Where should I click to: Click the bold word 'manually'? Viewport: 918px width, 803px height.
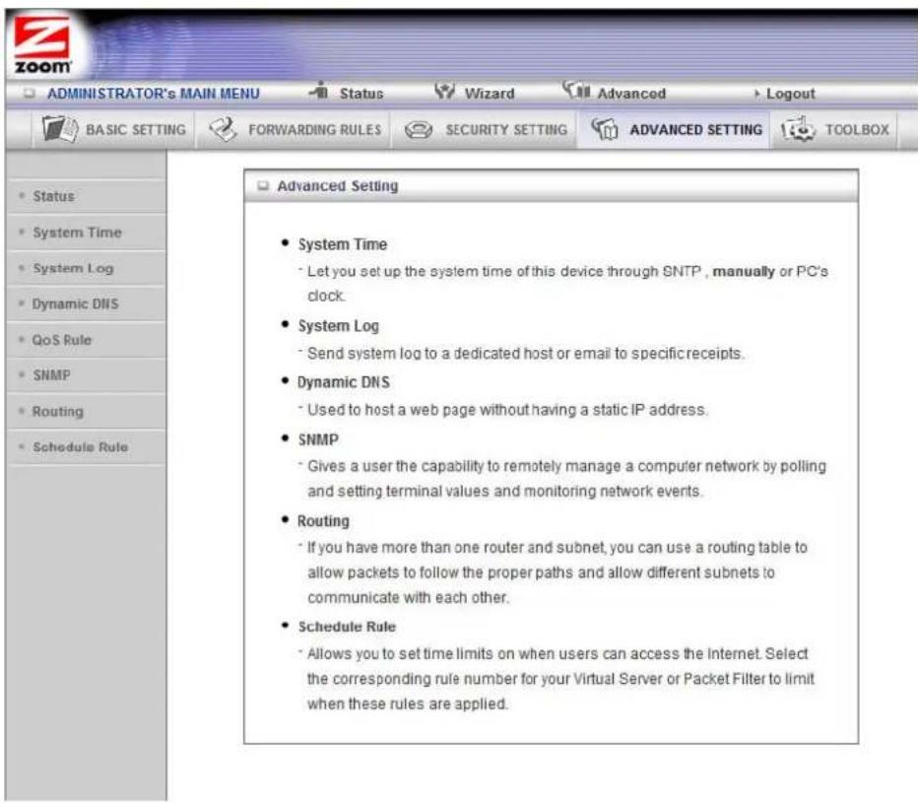(744, 272)
